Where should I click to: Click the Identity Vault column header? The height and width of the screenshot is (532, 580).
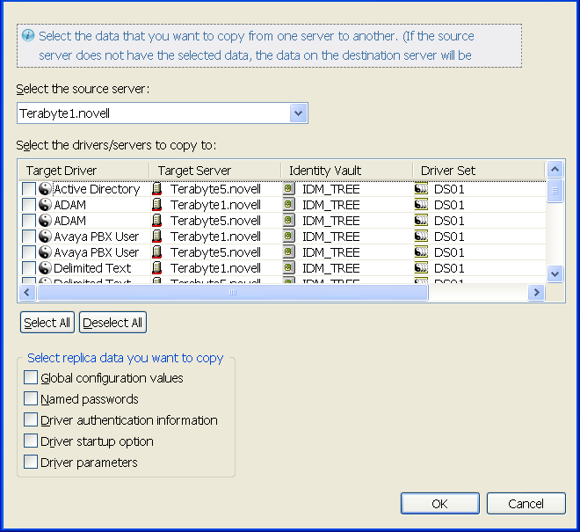tap(347, 171)
